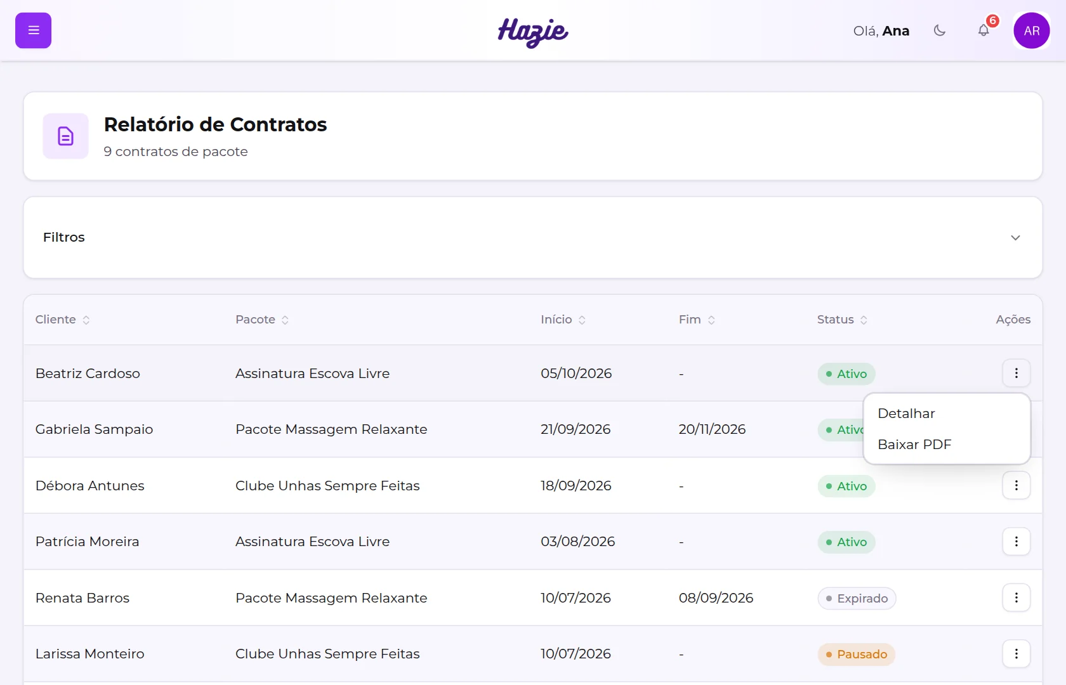
Task: Click start date 03/08/2026
Action: pyautogui.click(x=578, y=542)
